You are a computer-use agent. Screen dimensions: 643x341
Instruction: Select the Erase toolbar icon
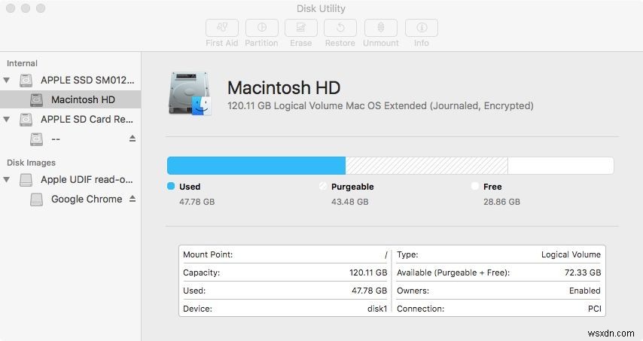301,28
